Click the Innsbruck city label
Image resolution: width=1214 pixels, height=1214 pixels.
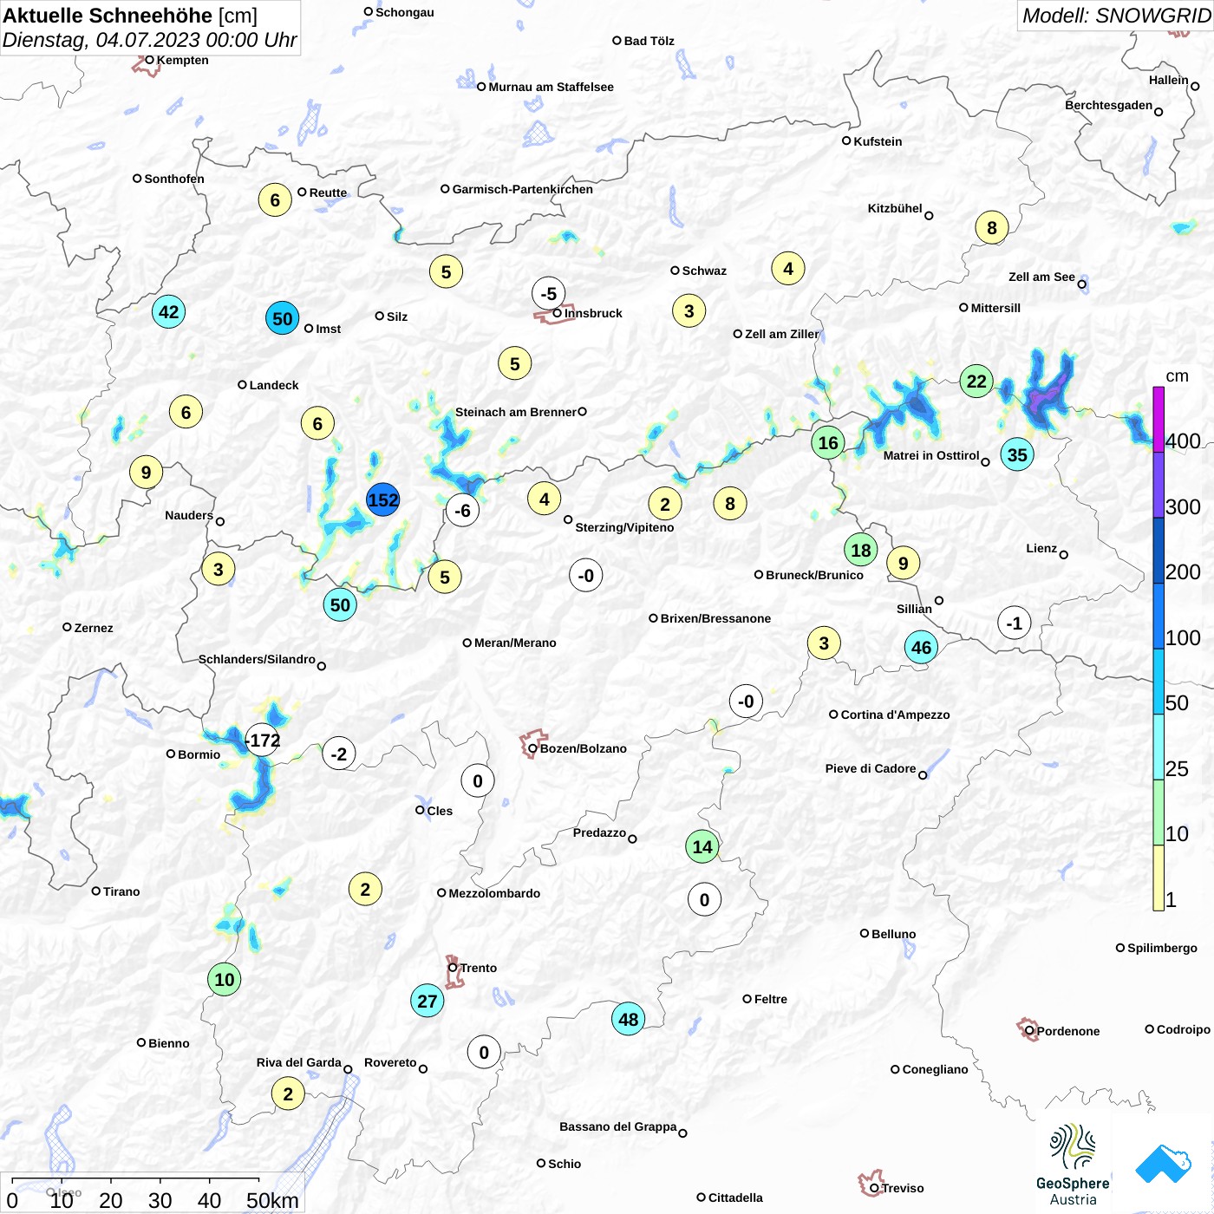point(593,313)
